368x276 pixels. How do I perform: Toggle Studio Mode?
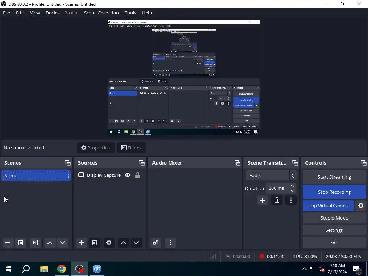pos(334,218)
